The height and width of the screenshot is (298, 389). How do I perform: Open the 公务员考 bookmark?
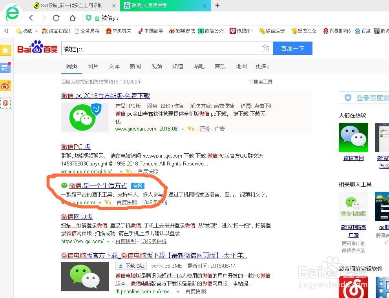[x=87, y=31]
